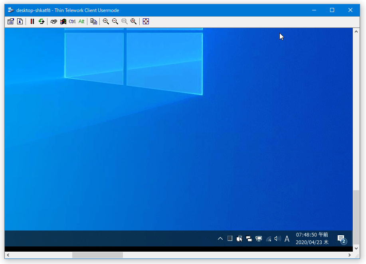Click the grid-pattern tray icon in remote taskbar

click(230, 238)
